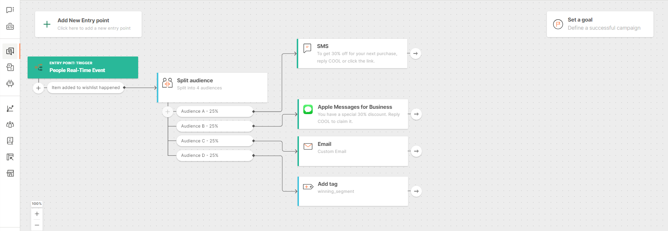The width and height of the screenshot is (668, 231).
Task: Click the Add tag block's next-step arrow
Action: pyautogui.click(x=416, y=191)
